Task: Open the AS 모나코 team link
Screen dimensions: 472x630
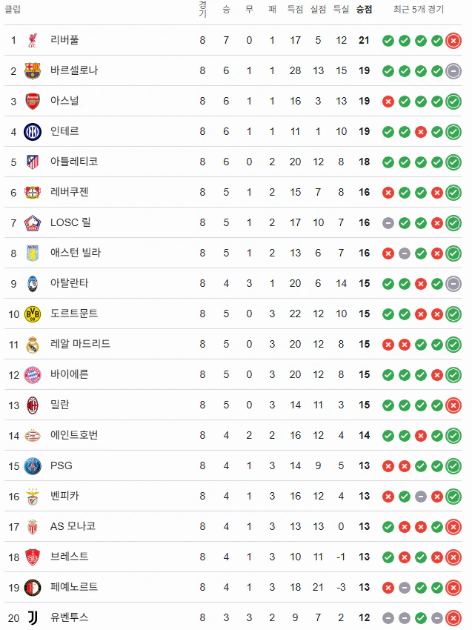Action: point(73,526)
